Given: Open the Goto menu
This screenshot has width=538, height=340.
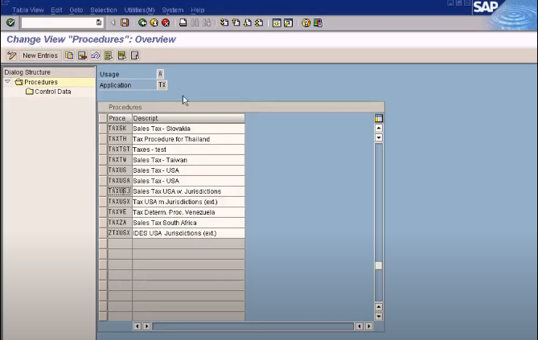Looking at the screenshot, I should [76, 10].
